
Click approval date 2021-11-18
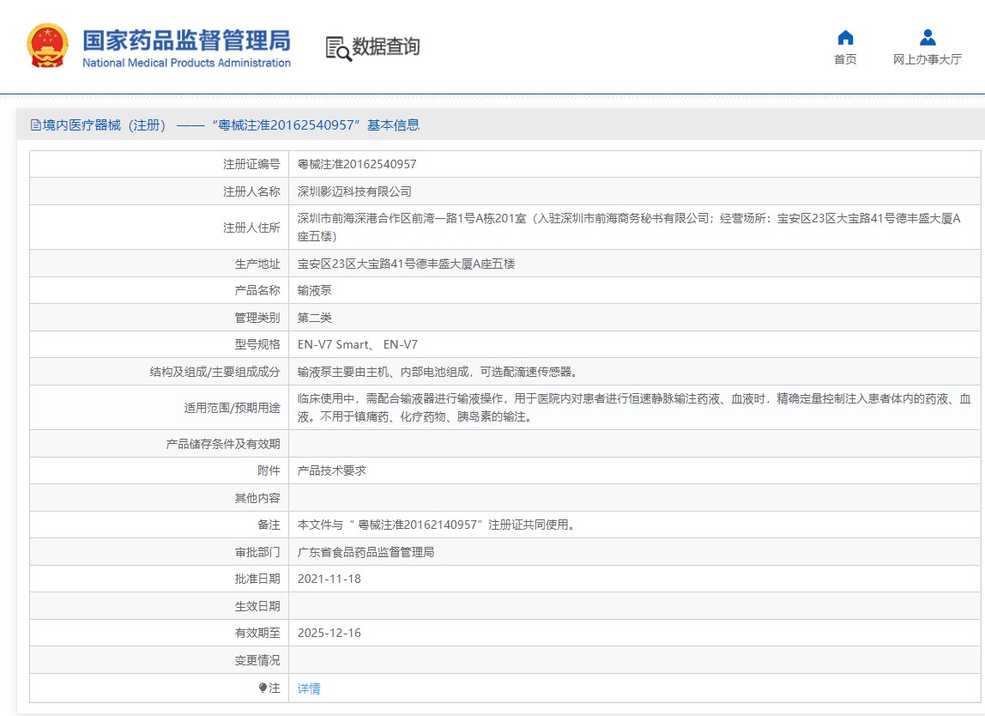329,579
